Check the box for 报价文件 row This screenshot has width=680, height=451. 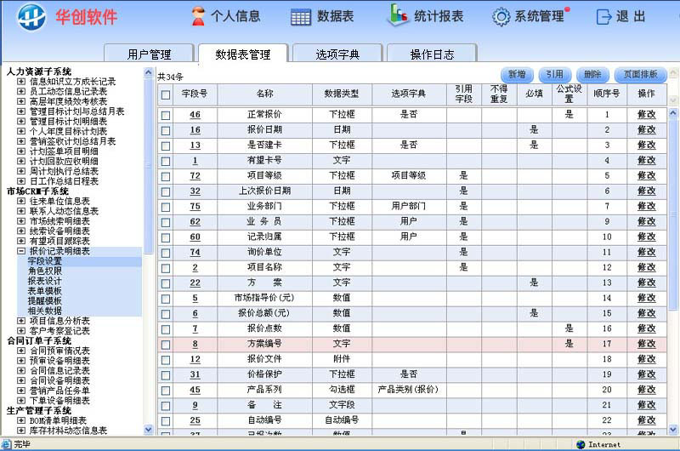[166, 360]
